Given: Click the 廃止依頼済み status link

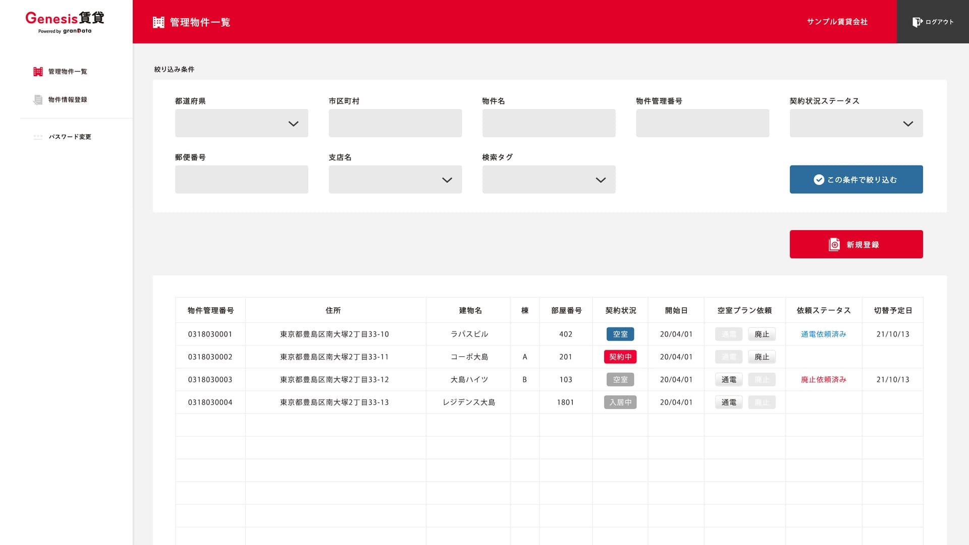Looking at the screenshot, I should (823, 379).
